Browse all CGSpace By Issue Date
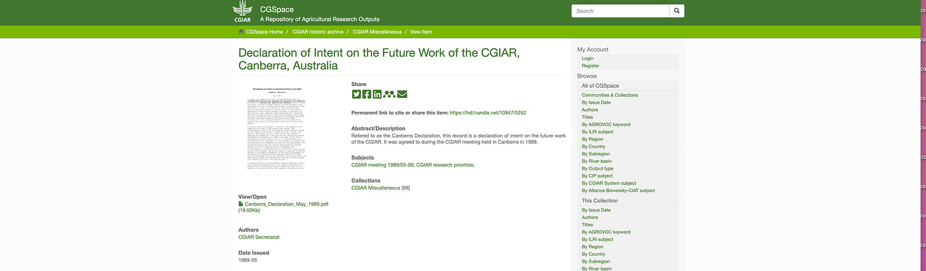This screenshot has width=926, height=271. point(596,102)
